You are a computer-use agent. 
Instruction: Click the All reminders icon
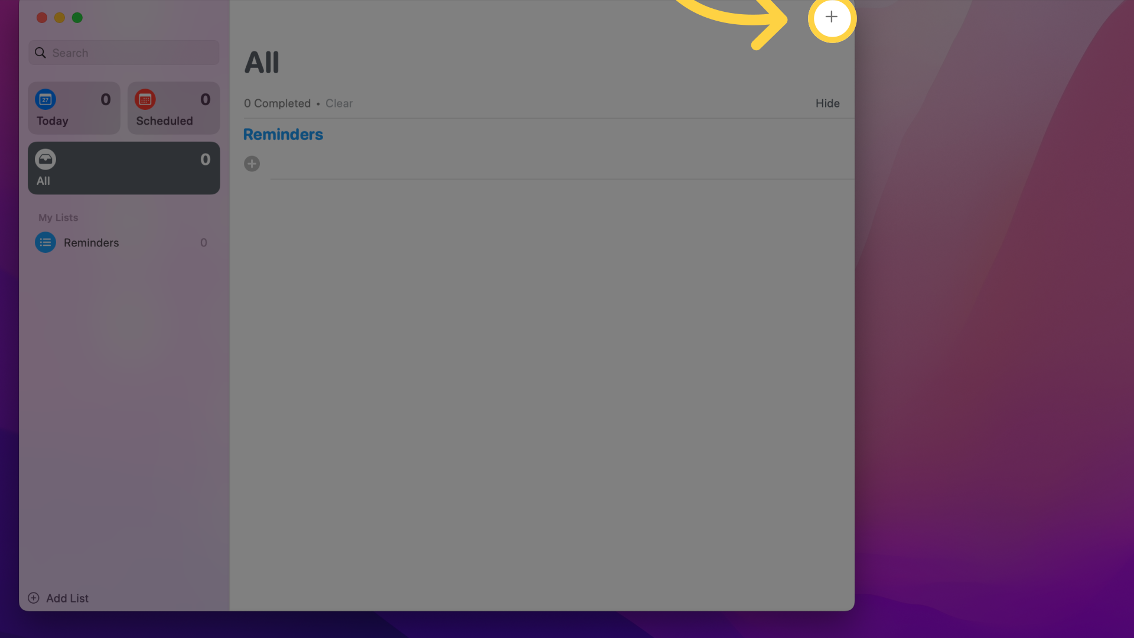tap(45, 159)
